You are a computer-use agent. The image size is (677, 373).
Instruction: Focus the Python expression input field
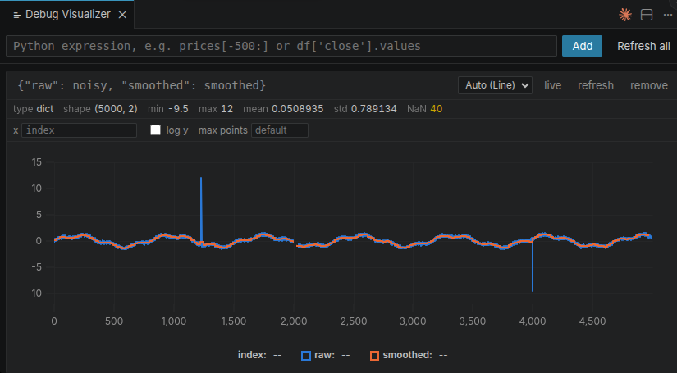click(x=281, y=46)
